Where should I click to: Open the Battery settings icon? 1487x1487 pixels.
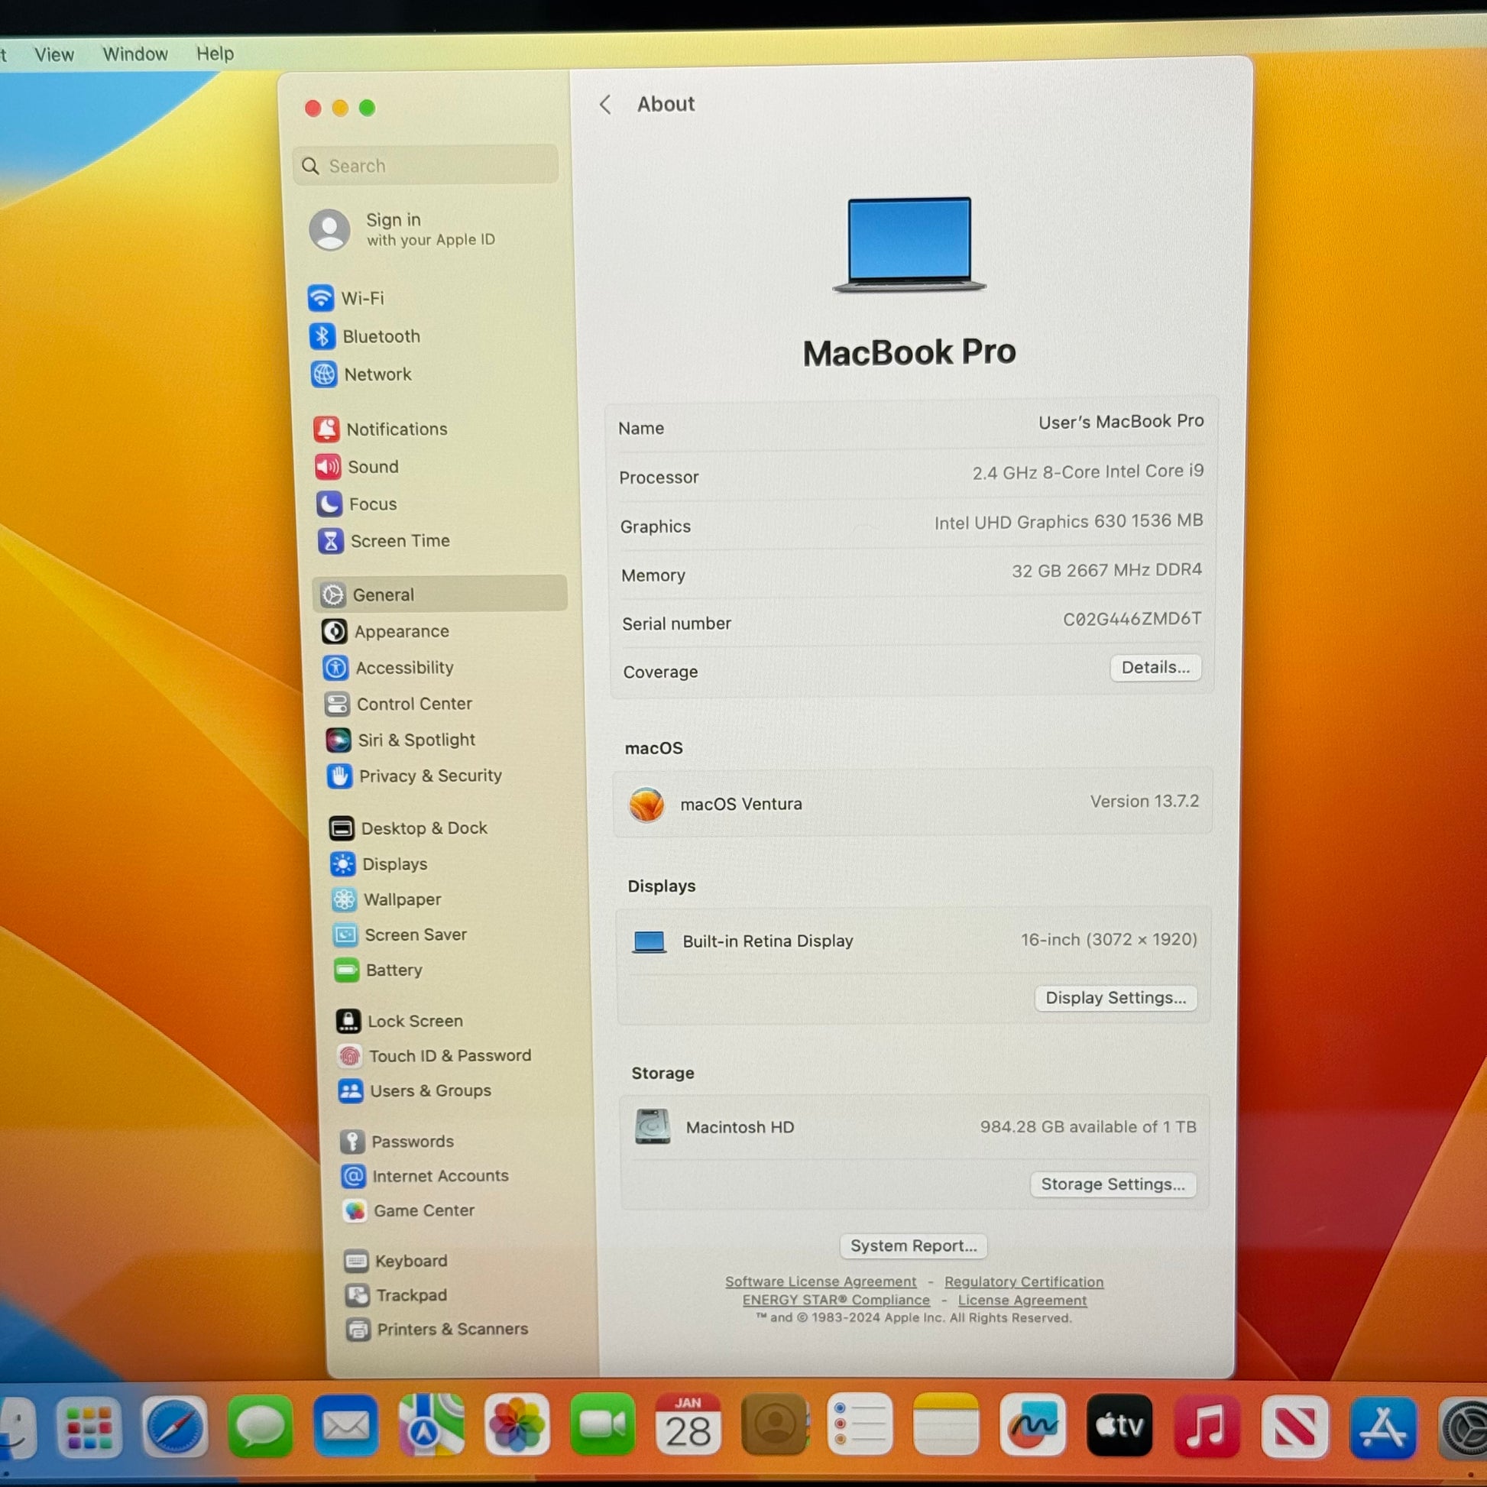[346, 970]
